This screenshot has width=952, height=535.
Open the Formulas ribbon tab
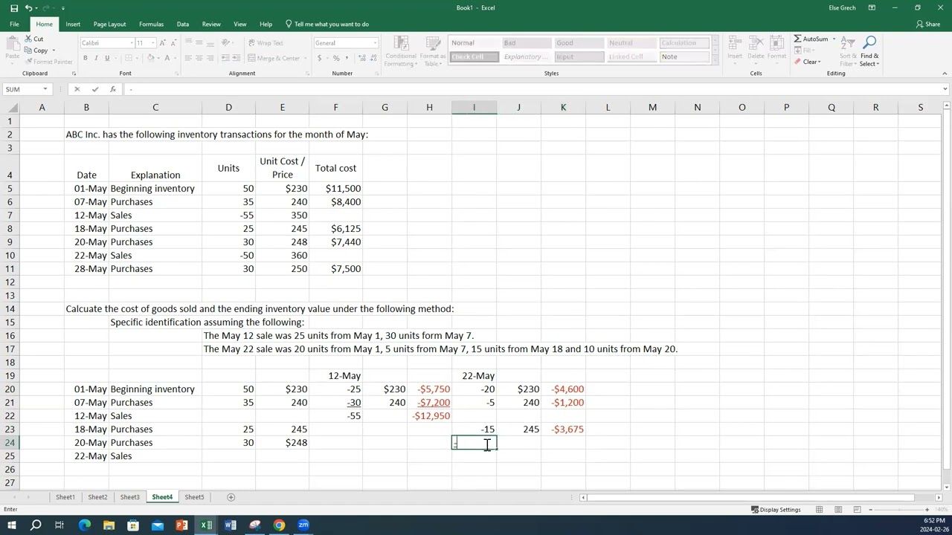pos(151,24)
